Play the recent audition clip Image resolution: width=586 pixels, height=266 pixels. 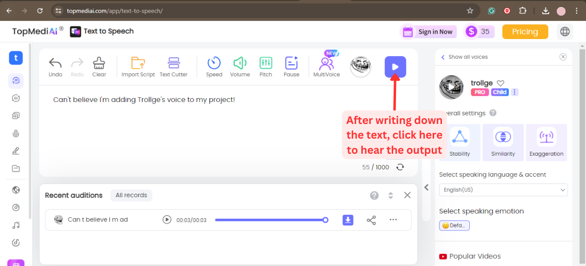[x=167, y=220]
